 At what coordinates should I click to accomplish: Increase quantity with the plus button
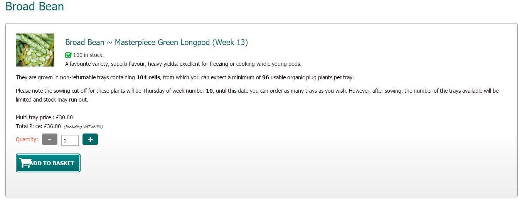[x=90, y=139]
